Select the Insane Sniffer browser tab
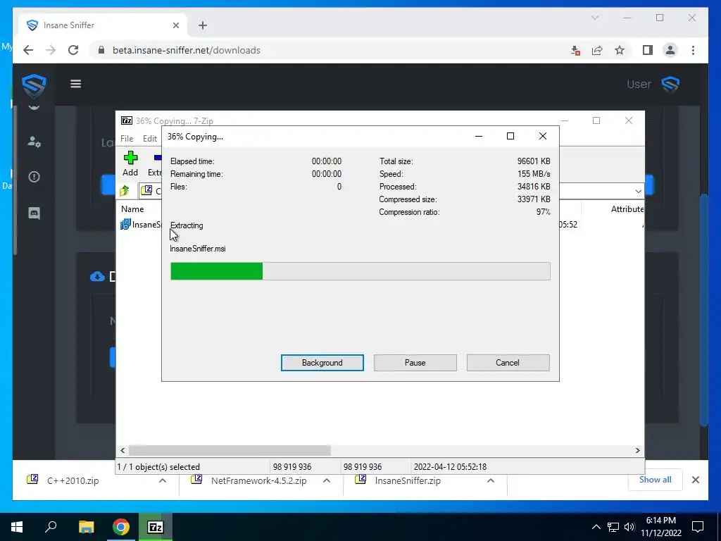Image resolution: width=721 pixels, height=541 pixels. pos(102,25)
